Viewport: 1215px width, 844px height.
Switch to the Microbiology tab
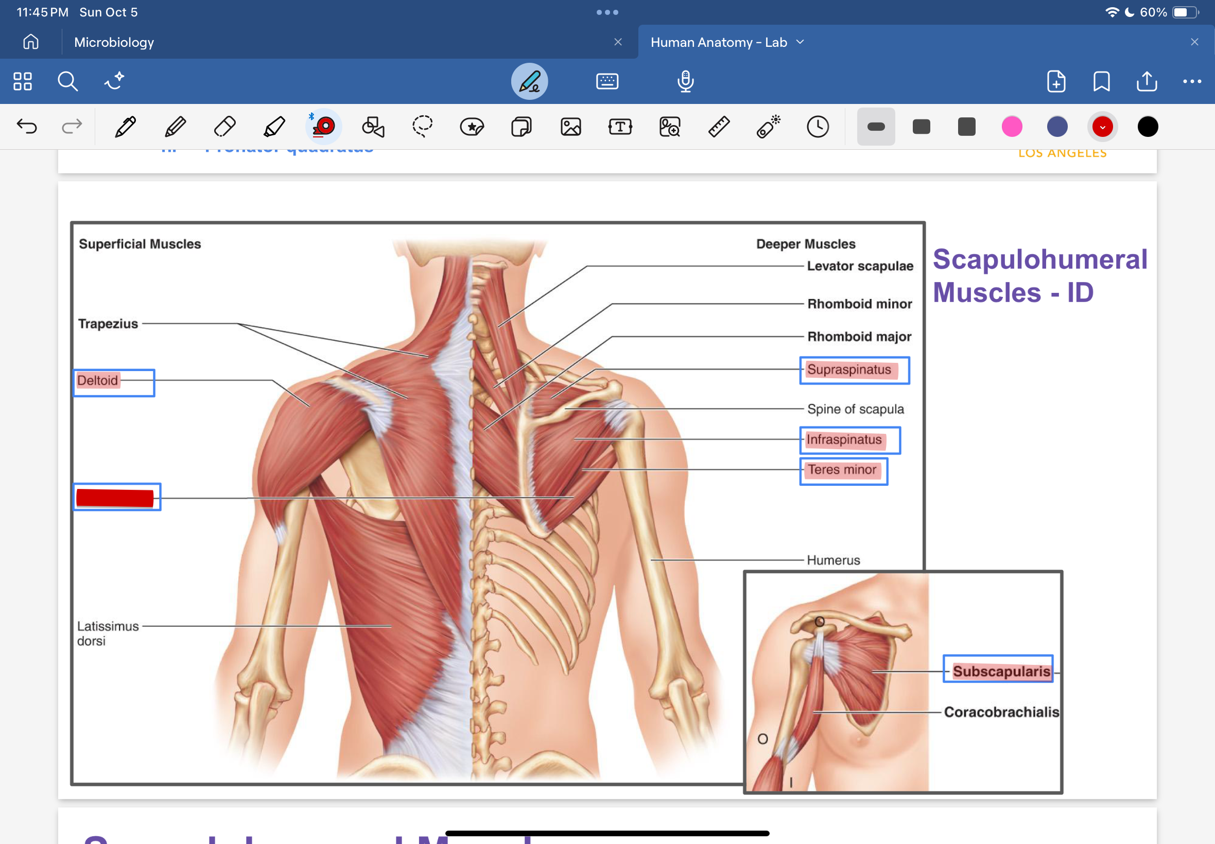[x=114, y=42]
